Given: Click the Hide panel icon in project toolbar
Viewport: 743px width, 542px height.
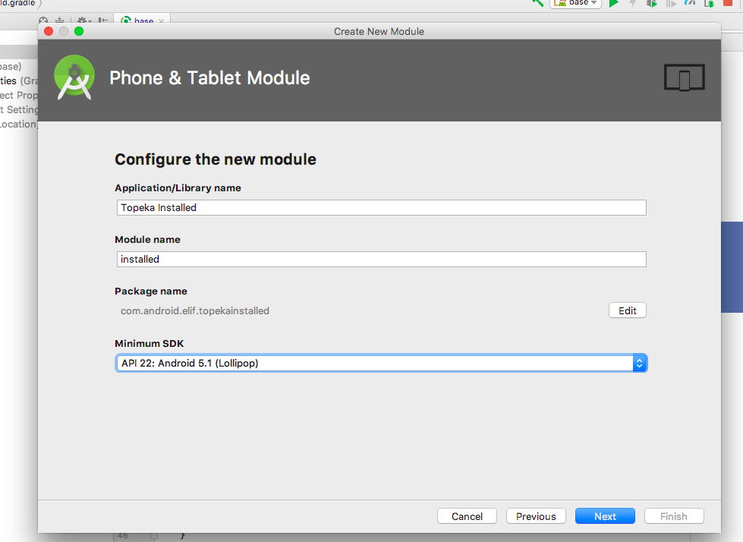Looking at the screenshot, I should point(102,21).
